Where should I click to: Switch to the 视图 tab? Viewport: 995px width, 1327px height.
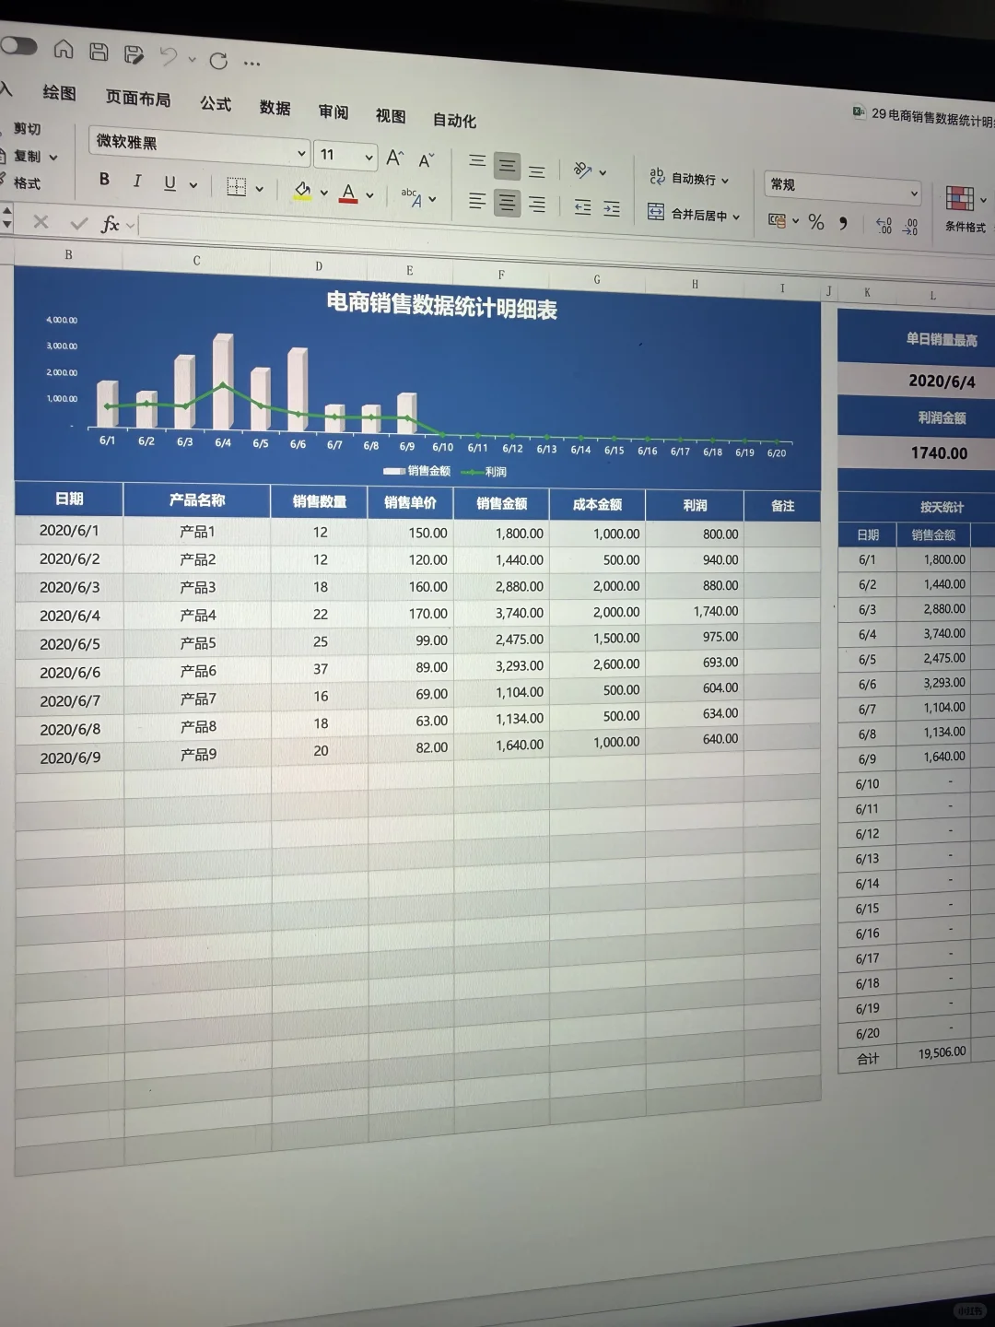[391, 116]
